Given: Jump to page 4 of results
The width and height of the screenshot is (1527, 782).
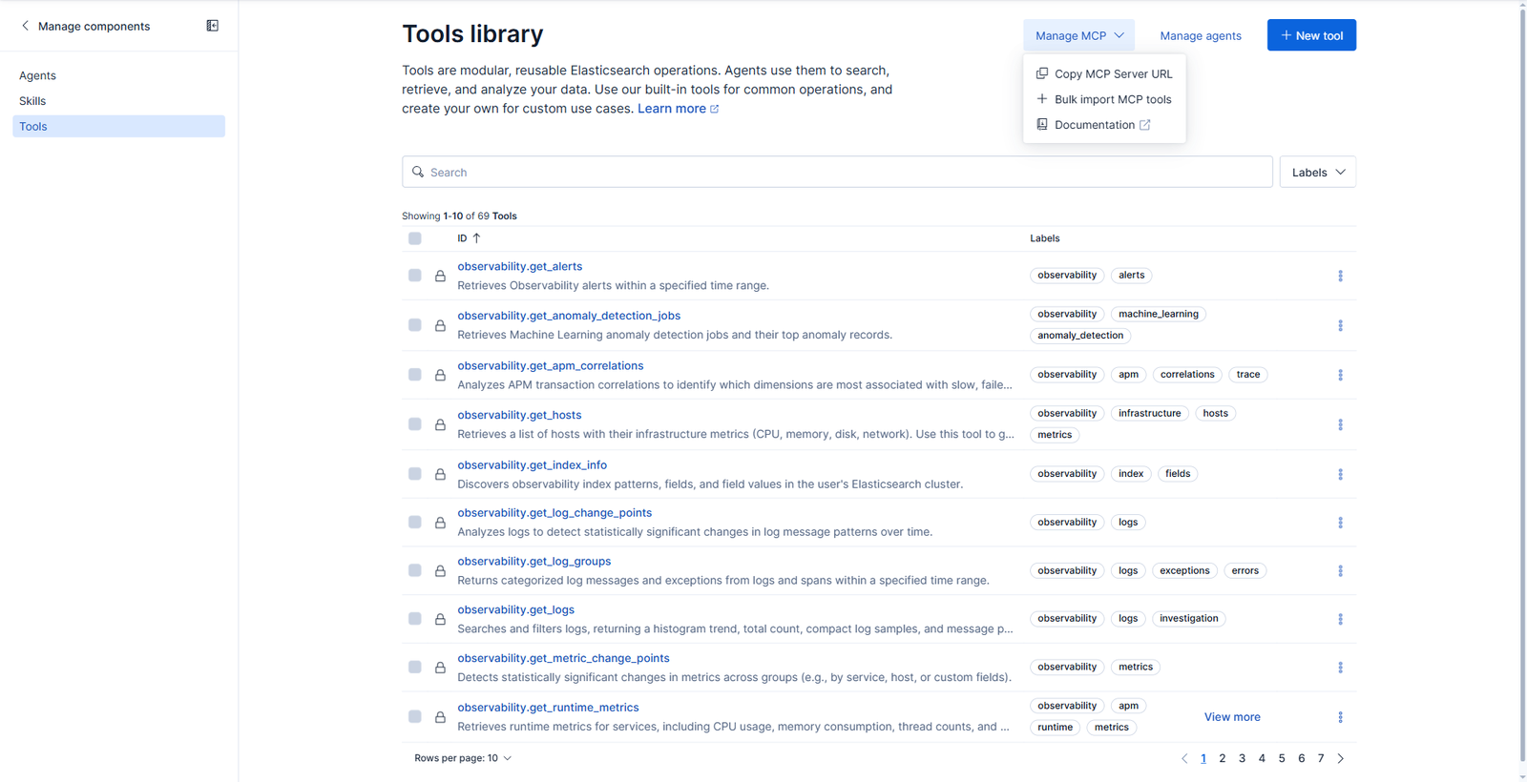Looking at the screenshot, I should point(1262,758).
